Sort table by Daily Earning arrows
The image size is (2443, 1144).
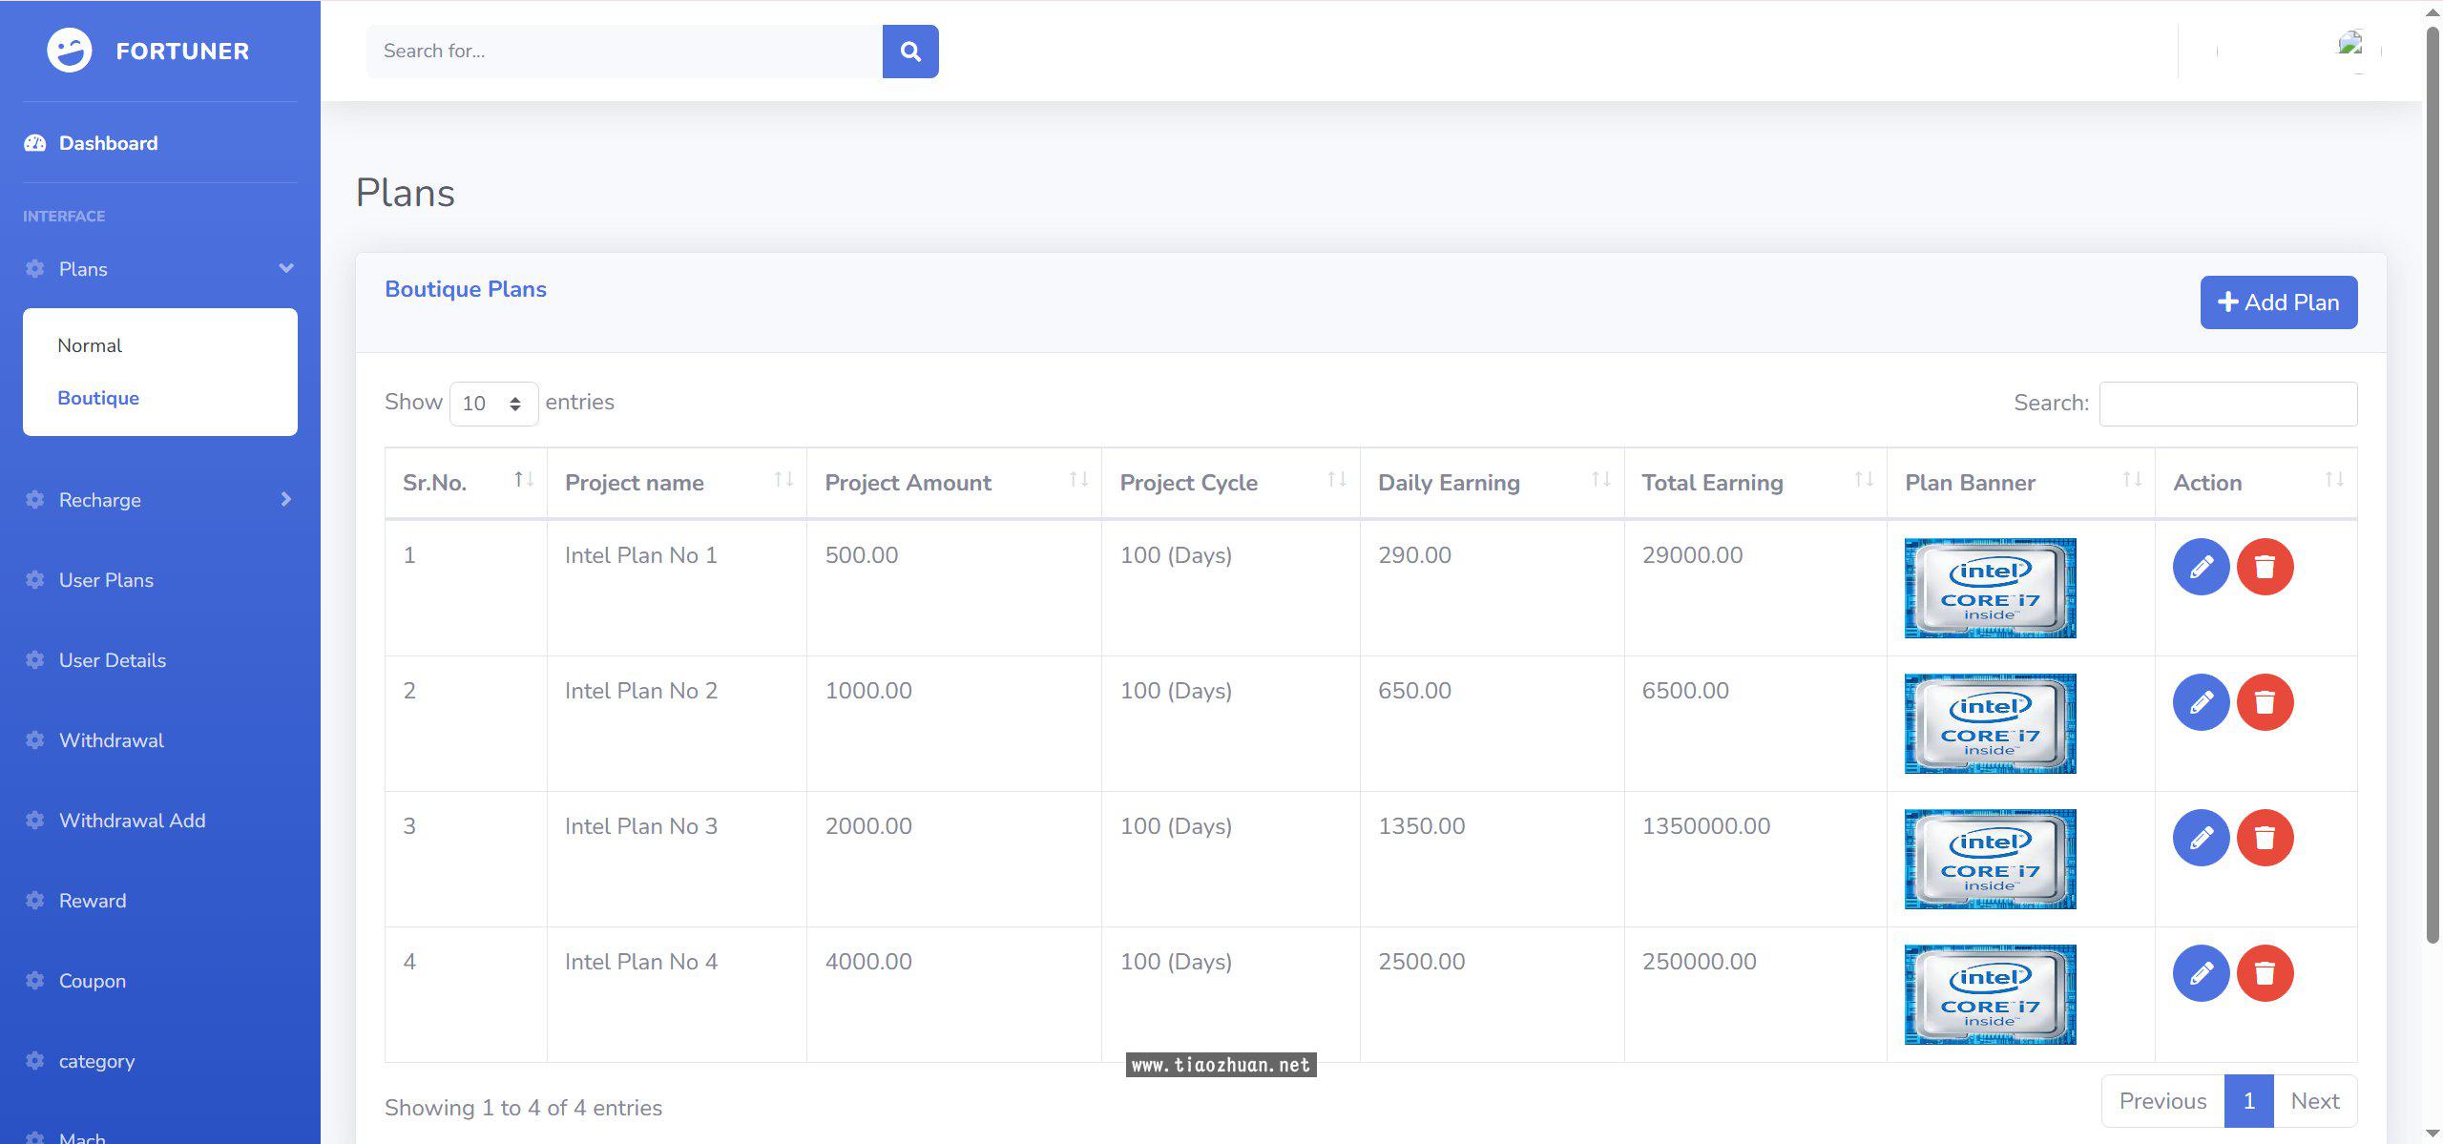pyautogui.click(x=1601, y=480)
